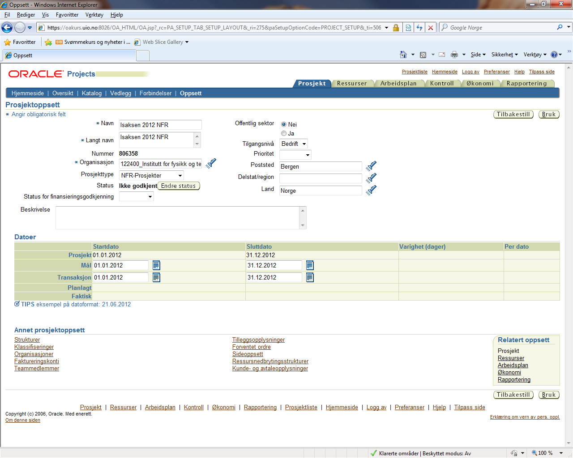Viewport: 573px width, 458px height.
Task: Click the top Tilbakestill button
Action: 513,114
